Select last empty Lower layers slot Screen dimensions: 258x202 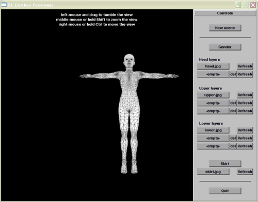coord(213,146)
